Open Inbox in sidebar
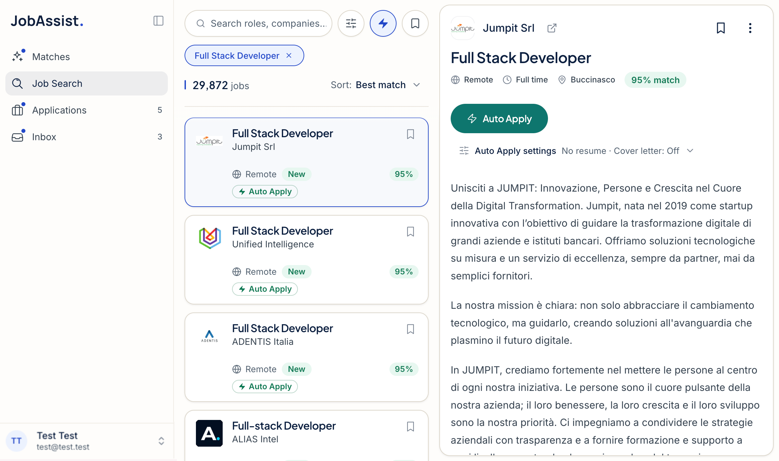This screenshot has width=779, height=461. (87, 137)
